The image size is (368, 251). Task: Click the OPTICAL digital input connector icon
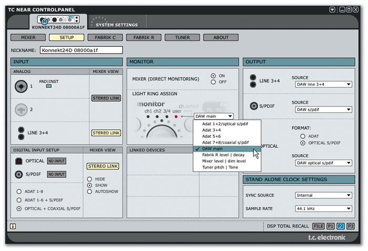(x=18, y=161)
